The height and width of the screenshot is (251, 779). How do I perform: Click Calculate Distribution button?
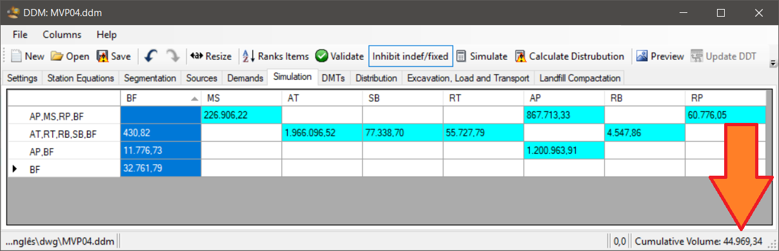pyautogui.click(x=569, y=56)
